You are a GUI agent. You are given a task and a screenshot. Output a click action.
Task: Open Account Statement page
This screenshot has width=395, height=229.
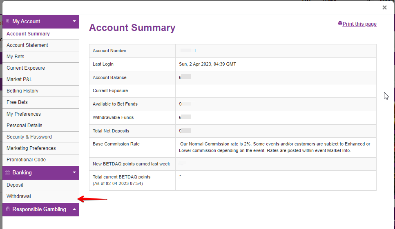(40, 46)
